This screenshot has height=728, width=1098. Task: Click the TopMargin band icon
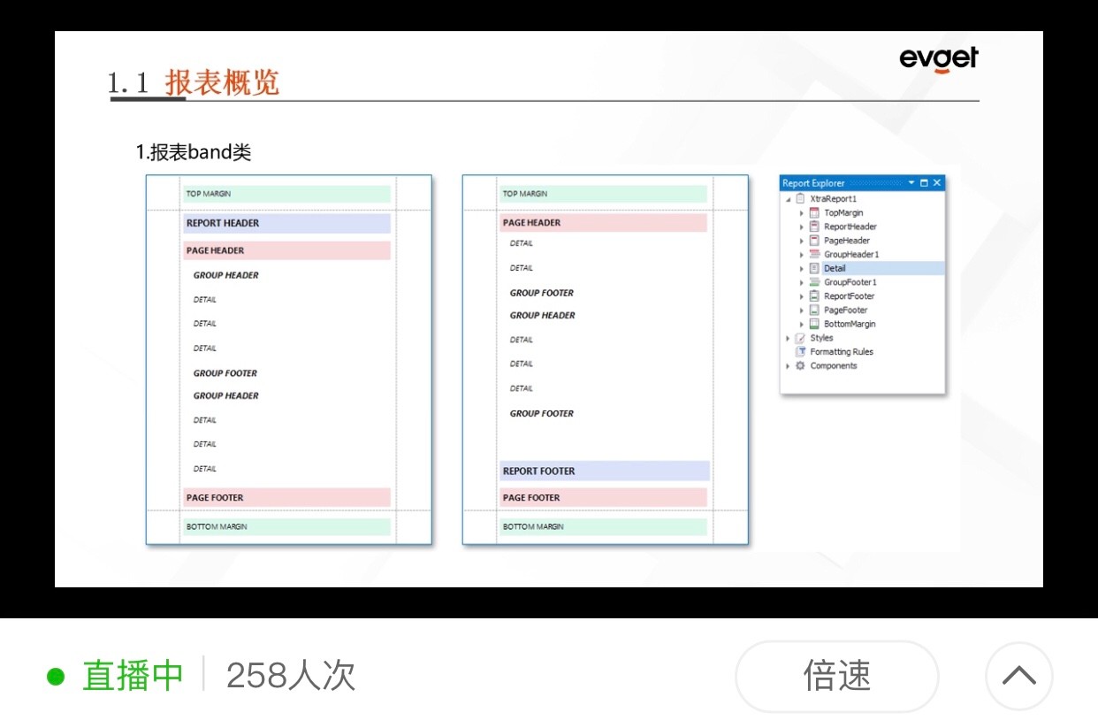click(814, 212)
